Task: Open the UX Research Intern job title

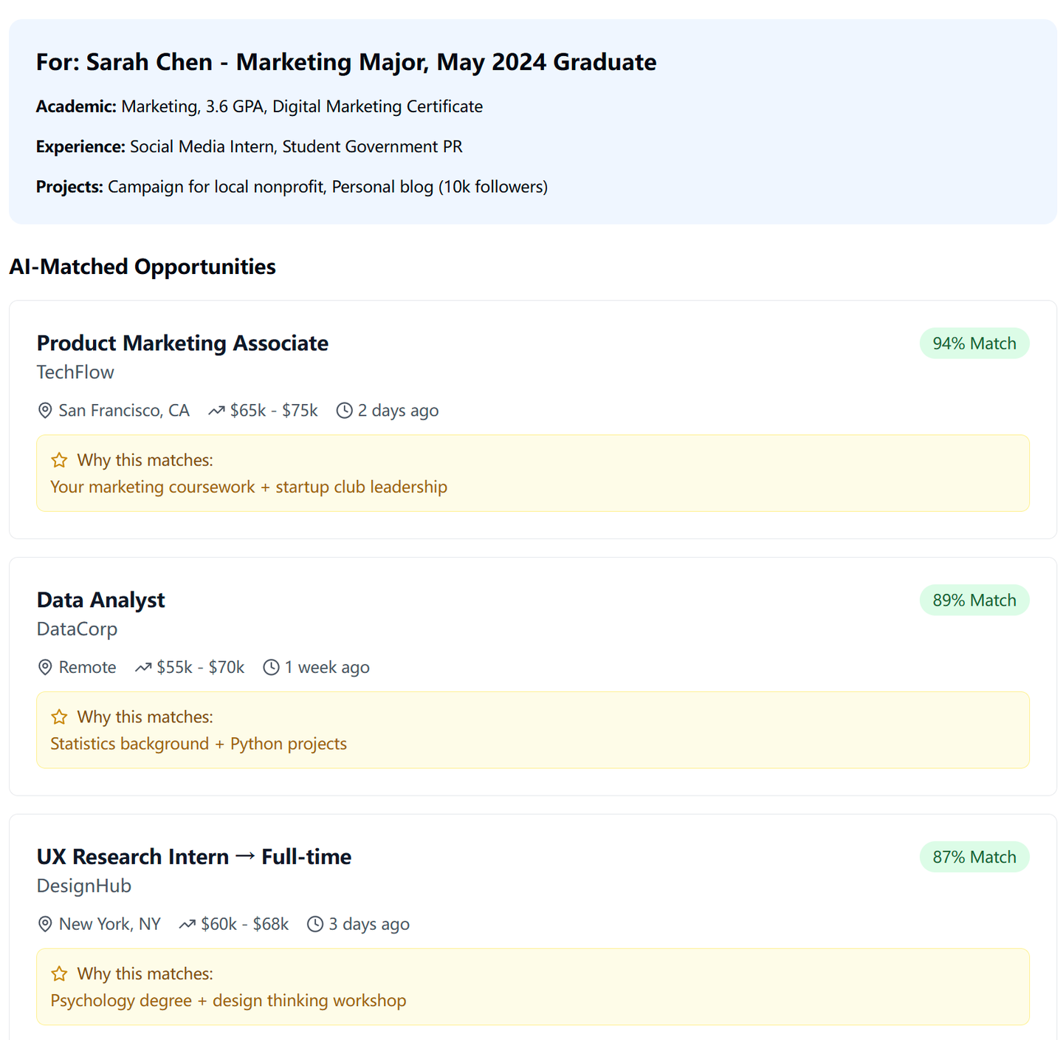Action: (193, 857)
